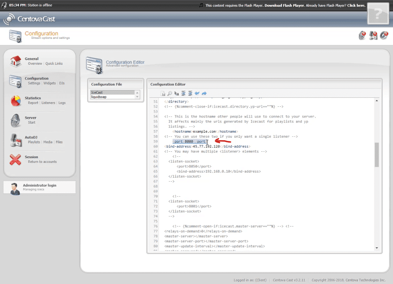Click the Server heading in sidebar
The height and width of the screenshot is (284, 393).
click(x=31, y=118)
